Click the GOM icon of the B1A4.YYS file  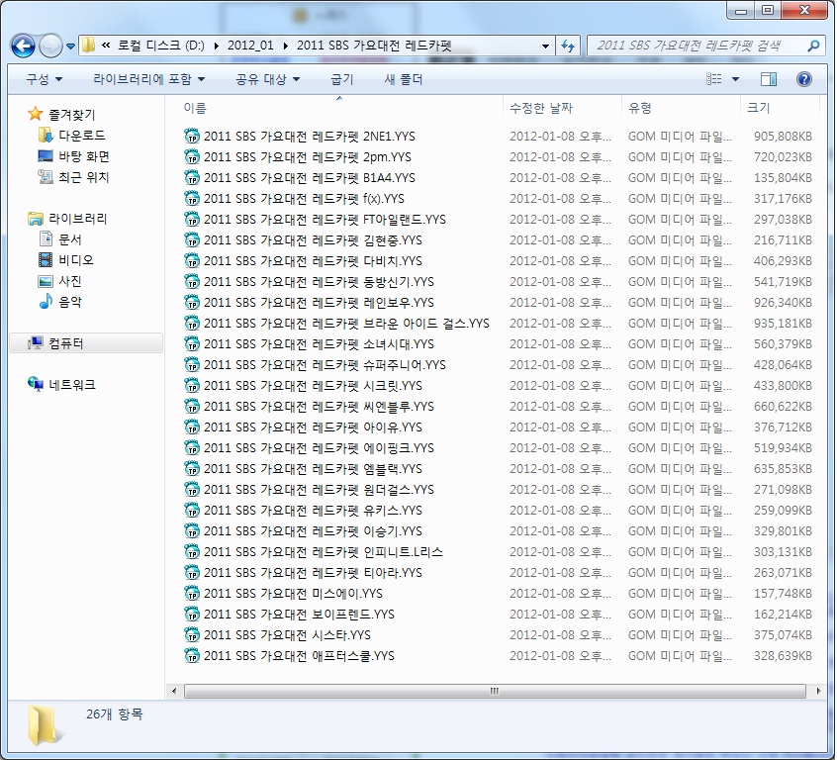(192, 178)
